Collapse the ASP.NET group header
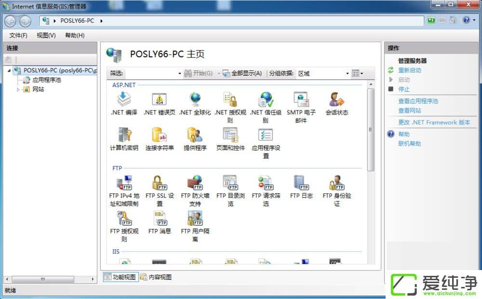 (124, 85)
